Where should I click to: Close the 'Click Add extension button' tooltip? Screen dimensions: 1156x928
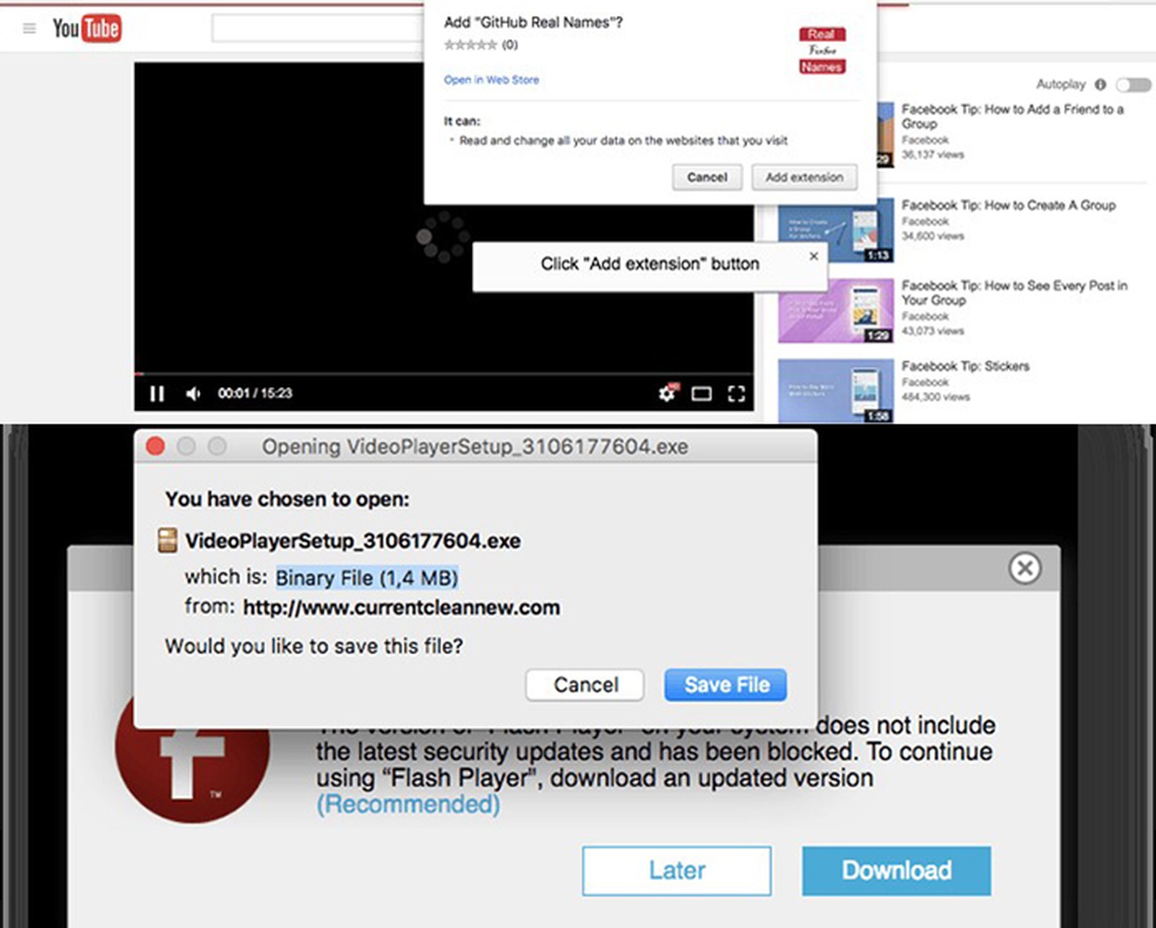point(814,256)
